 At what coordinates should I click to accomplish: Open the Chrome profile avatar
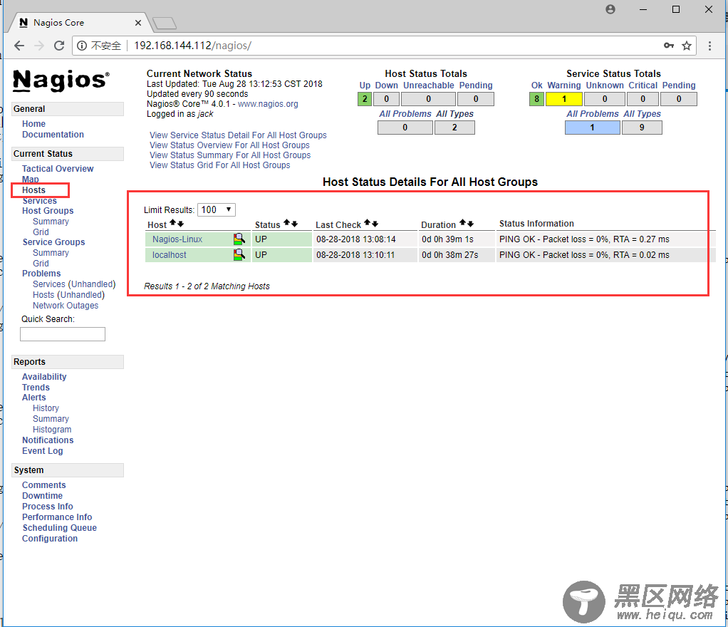pos(610,9)
